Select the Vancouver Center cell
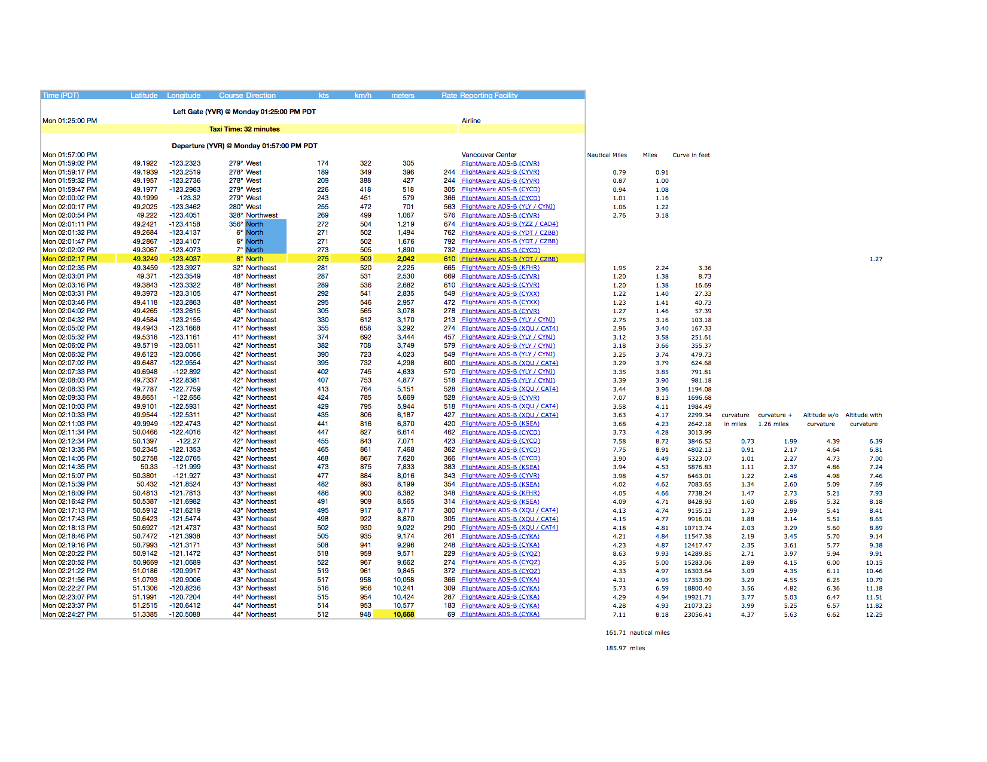The width and height of the screenshot is (987, 762). [489, 155]
